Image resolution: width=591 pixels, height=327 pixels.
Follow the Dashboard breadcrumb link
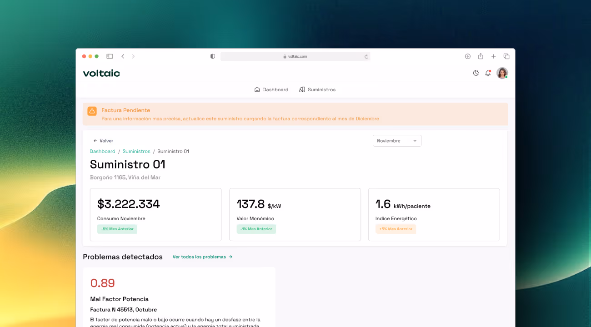(103, 151)
